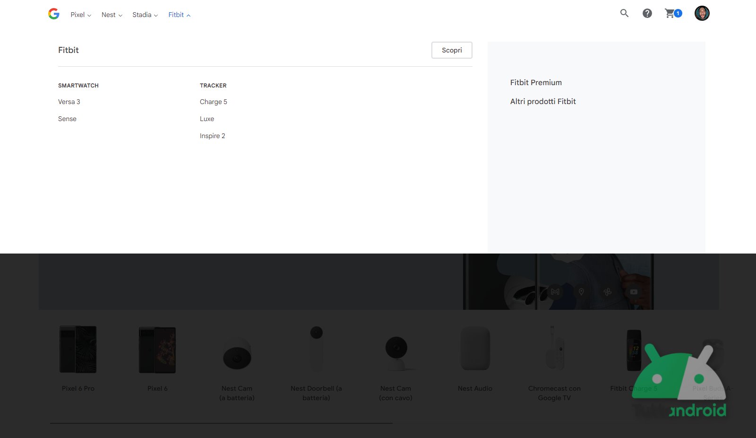756x438 pixels.
Task: Click Pixel 6 Pro product label
Action: (78, 388)
